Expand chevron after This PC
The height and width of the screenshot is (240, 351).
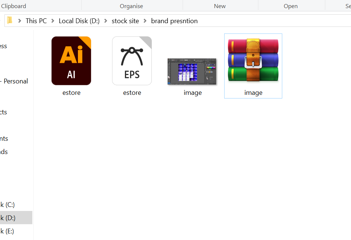(53, 21)
